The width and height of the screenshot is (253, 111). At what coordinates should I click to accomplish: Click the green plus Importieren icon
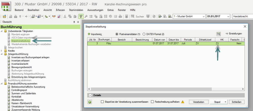(89, 34)
